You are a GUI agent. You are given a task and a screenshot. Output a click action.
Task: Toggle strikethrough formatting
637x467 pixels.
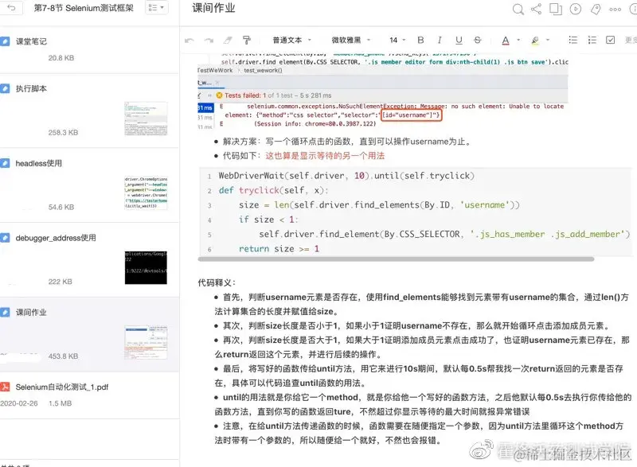[x=478, y=40]
